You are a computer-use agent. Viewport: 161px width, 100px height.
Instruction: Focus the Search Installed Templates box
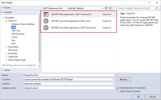(x=137, y=8)
